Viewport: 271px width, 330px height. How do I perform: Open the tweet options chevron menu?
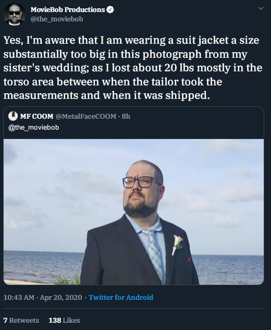(x=261, y=8)
